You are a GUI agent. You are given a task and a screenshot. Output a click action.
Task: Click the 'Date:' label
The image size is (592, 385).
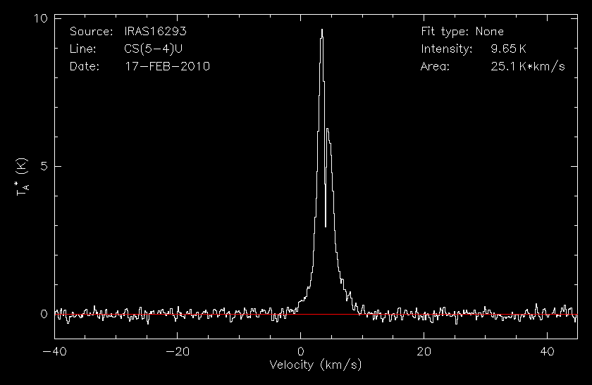pyautogui.click(x=85, y=66)
